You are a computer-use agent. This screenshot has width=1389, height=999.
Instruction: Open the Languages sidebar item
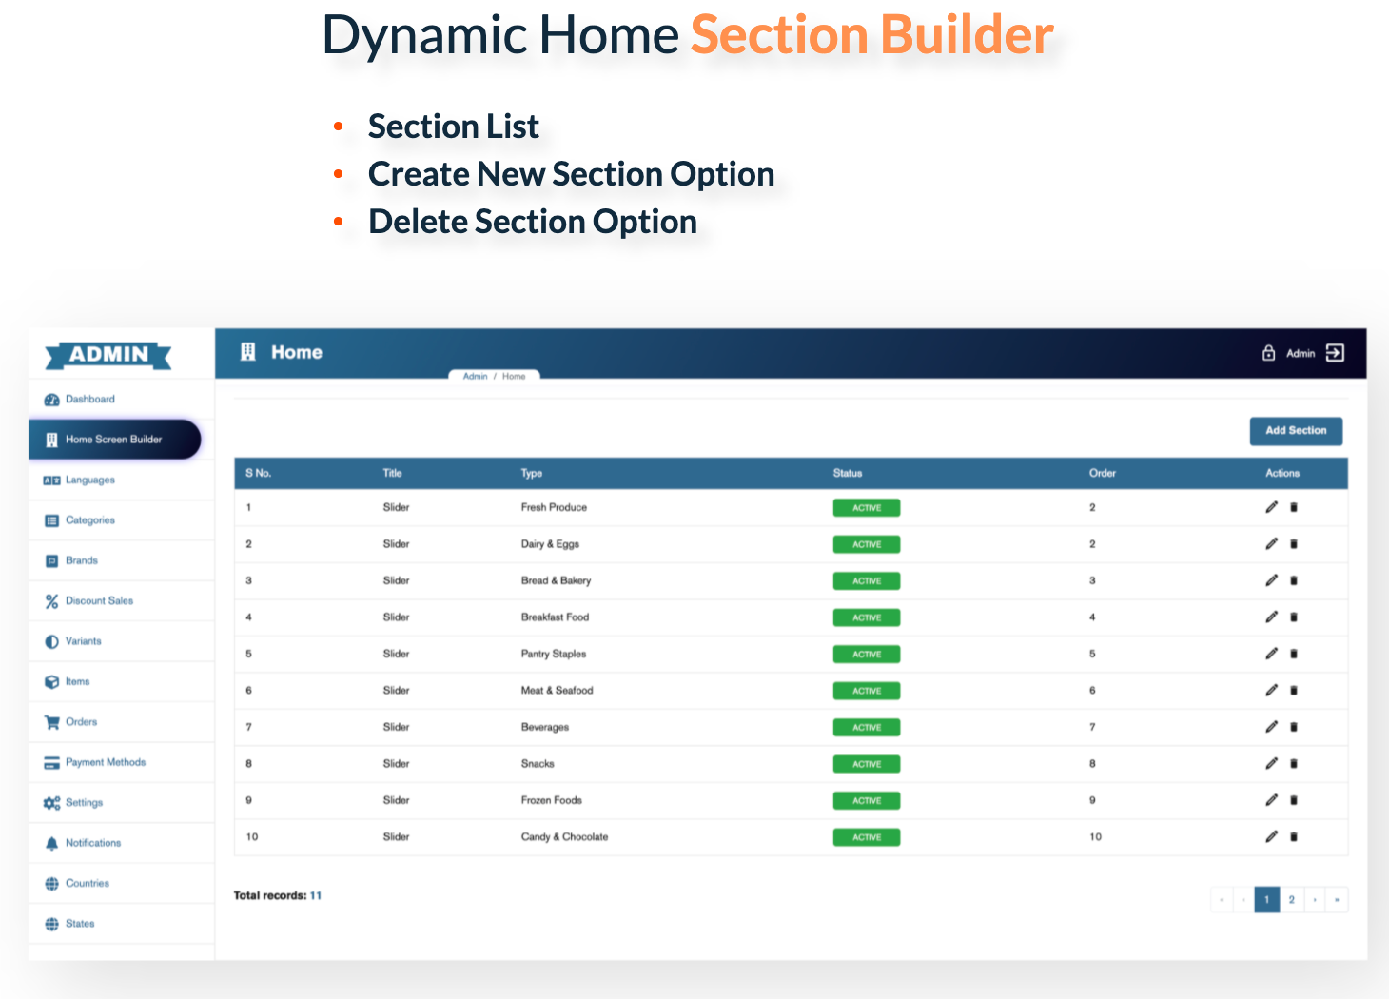click(x=89, y=480)
